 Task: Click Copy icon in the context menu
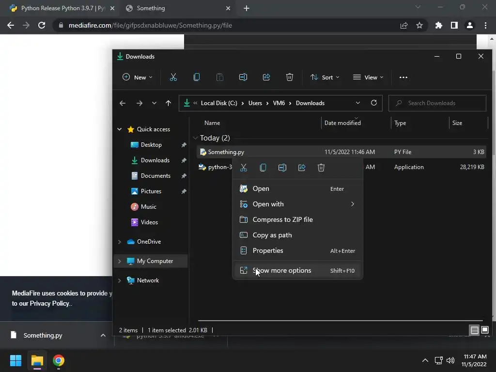[263, 168]
